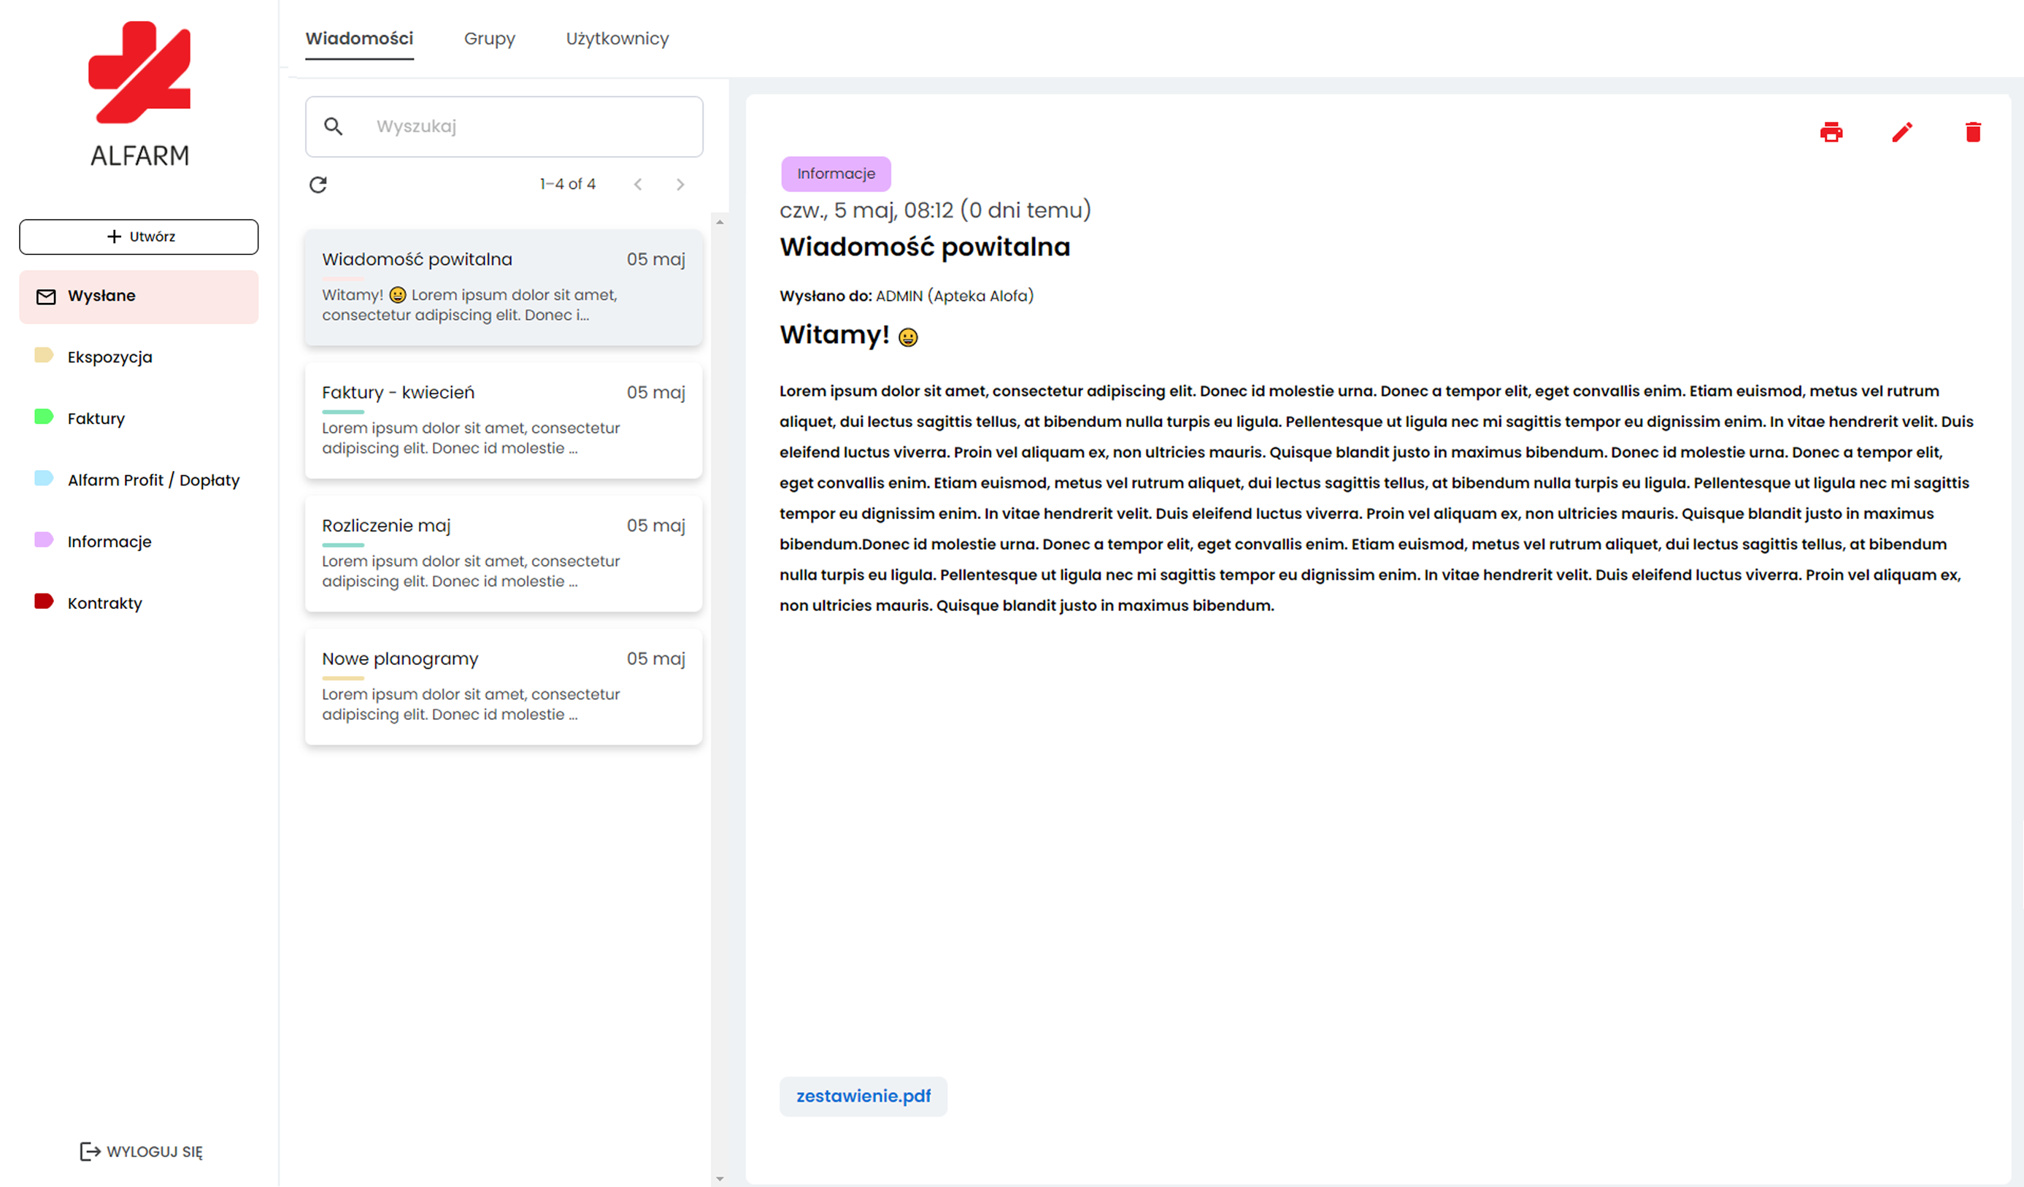Select the Wysłane folder
Image resolution: width=2024 pixels, height=1187 pixels.
139,296
